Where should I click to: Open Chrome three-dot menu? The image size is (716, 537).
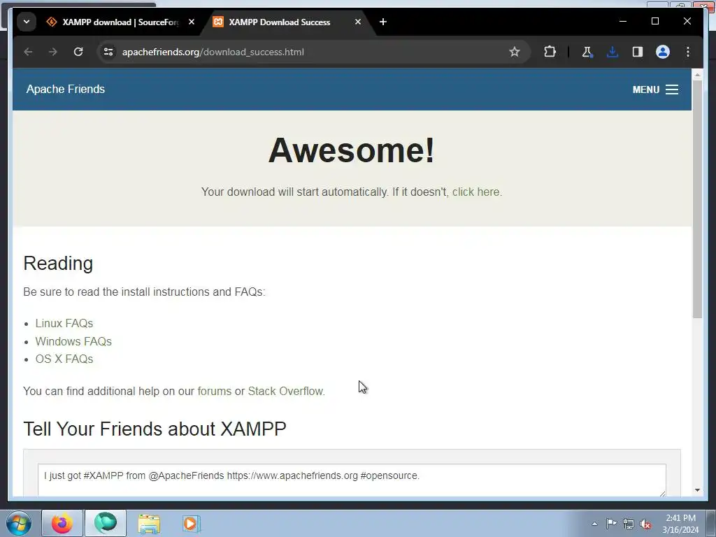[x=688, y=52]
